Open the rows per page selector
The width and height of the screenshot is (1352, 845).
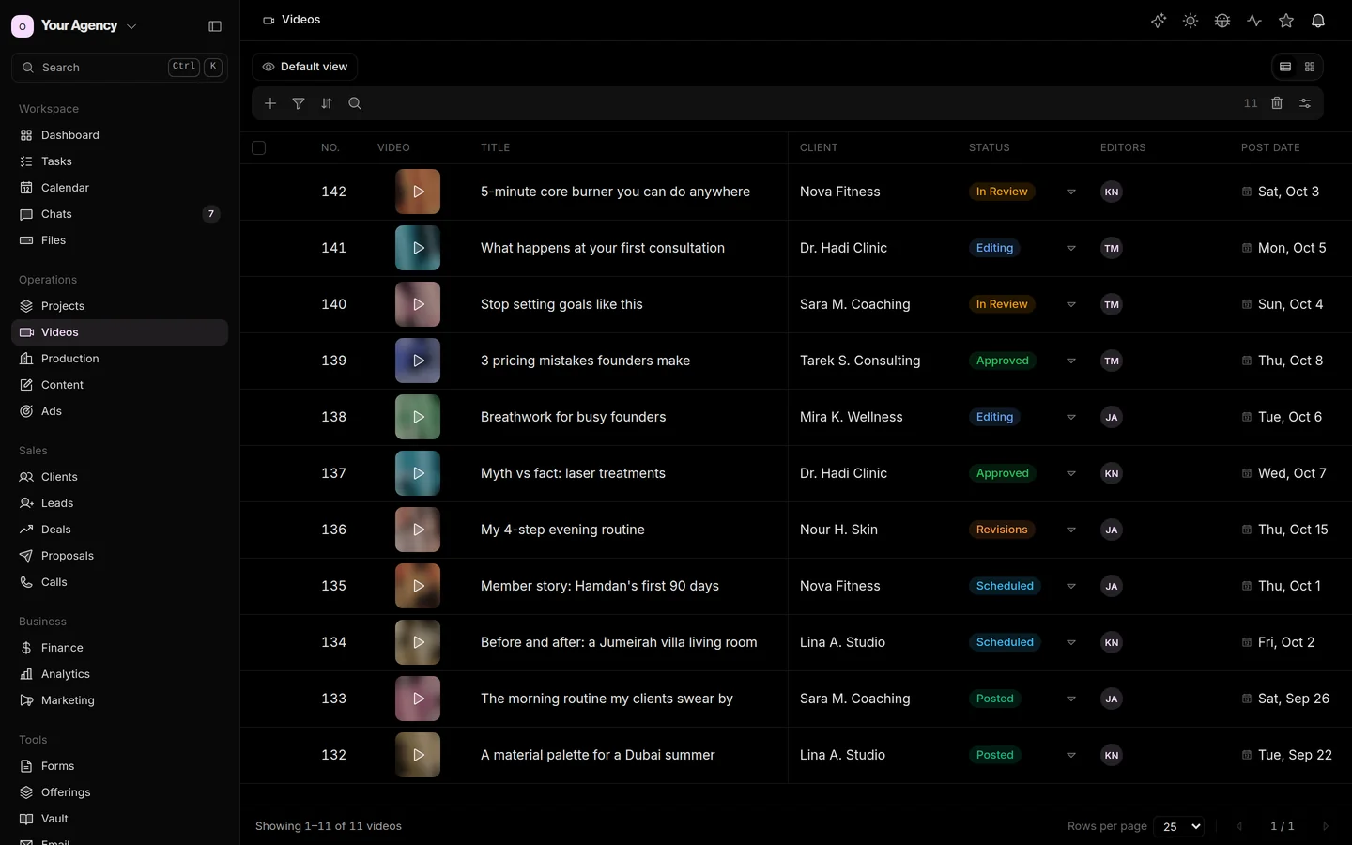[x=1179, y=826]
